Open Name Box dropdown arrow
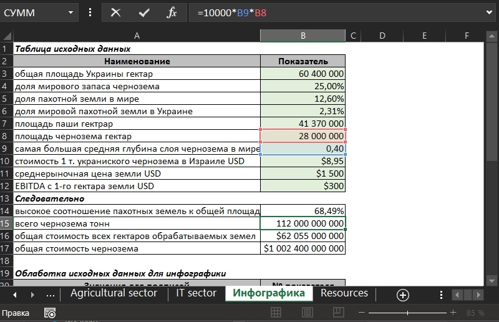 69,12
